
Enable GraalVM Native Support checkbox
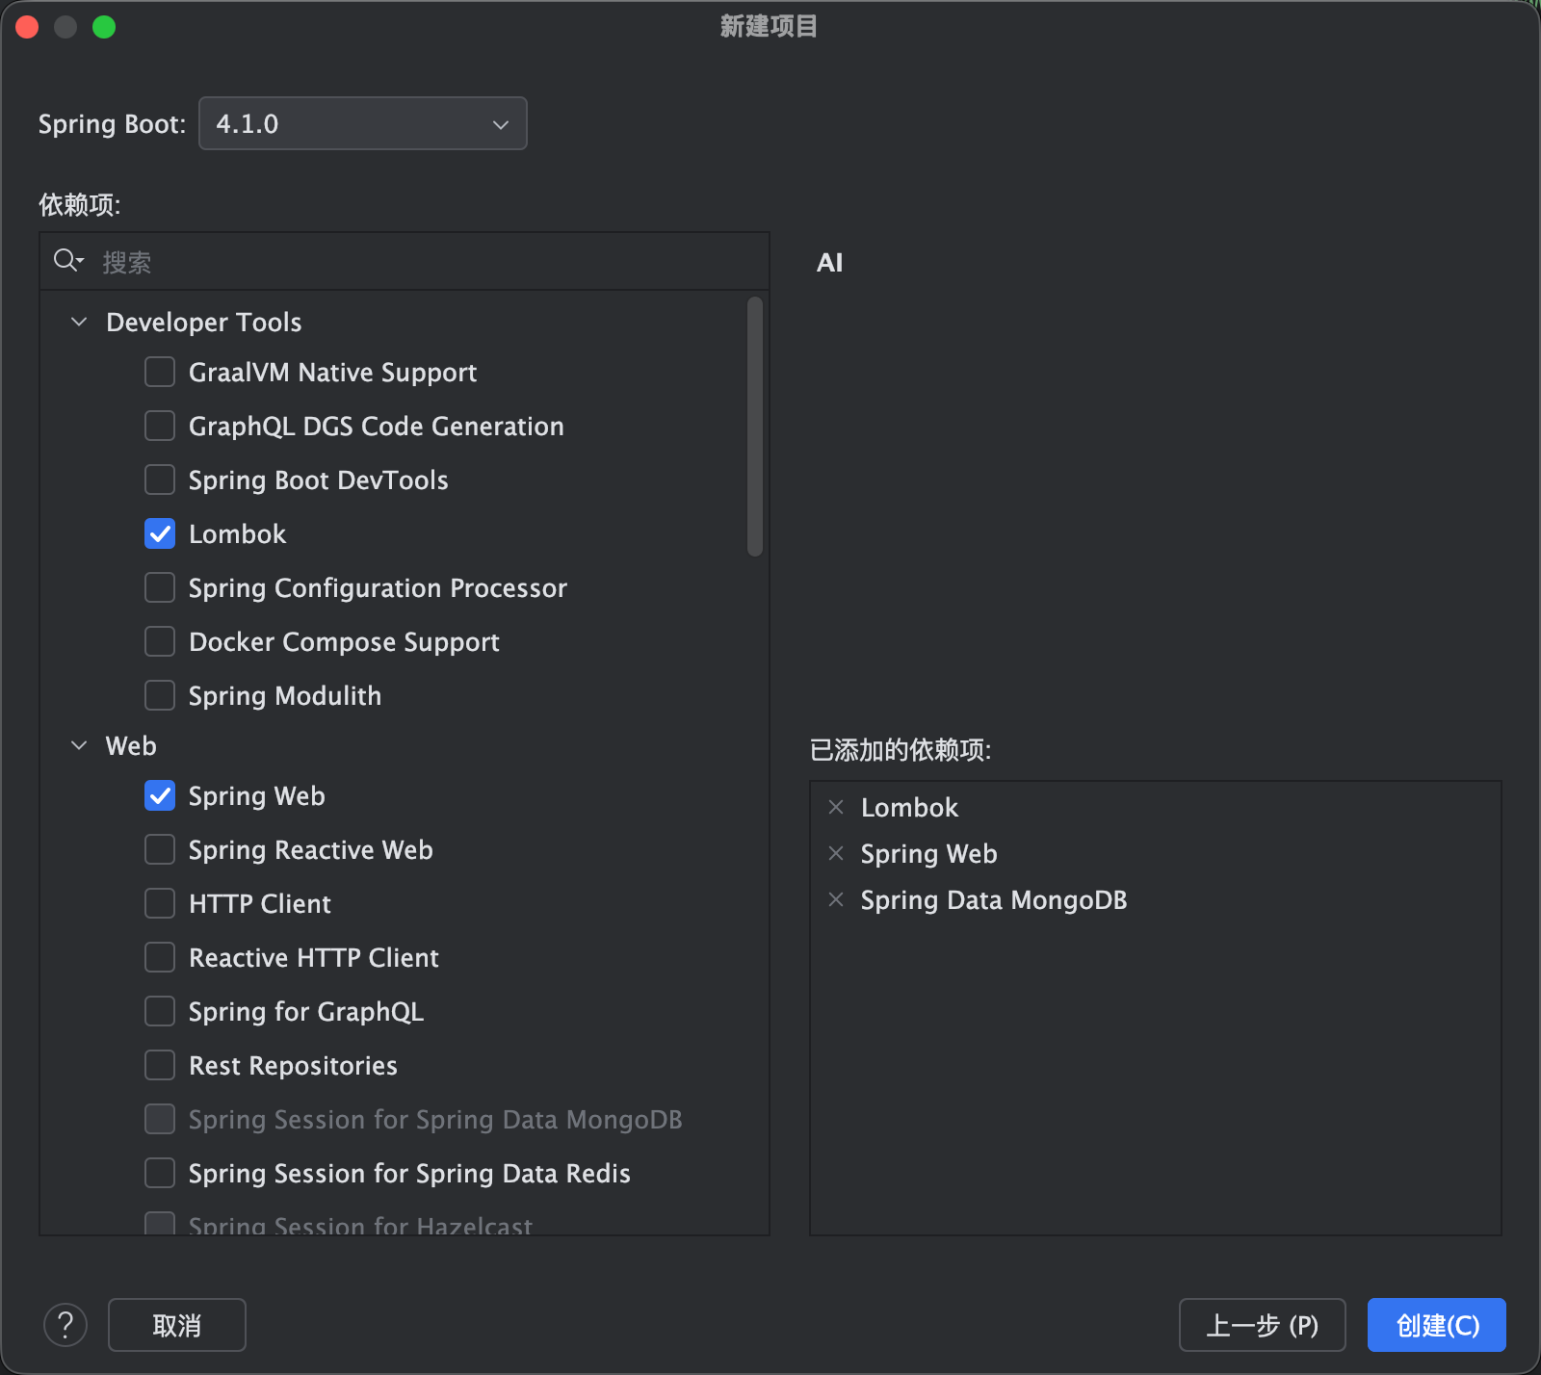coord(160,372)
